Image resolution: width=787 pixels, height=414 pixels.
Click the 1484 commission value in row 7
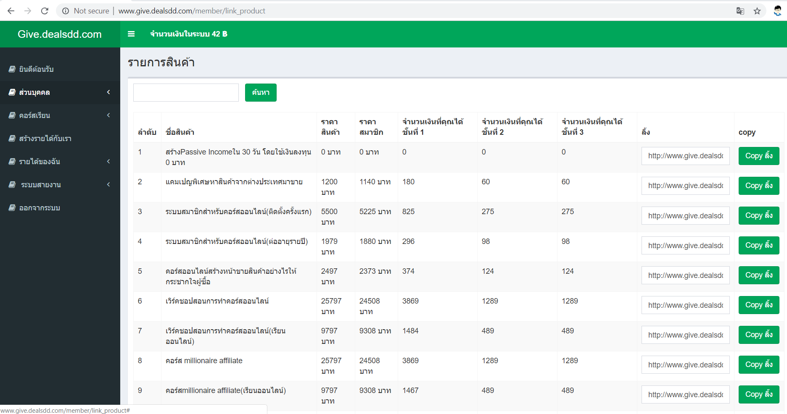click(x=410, y=331)
